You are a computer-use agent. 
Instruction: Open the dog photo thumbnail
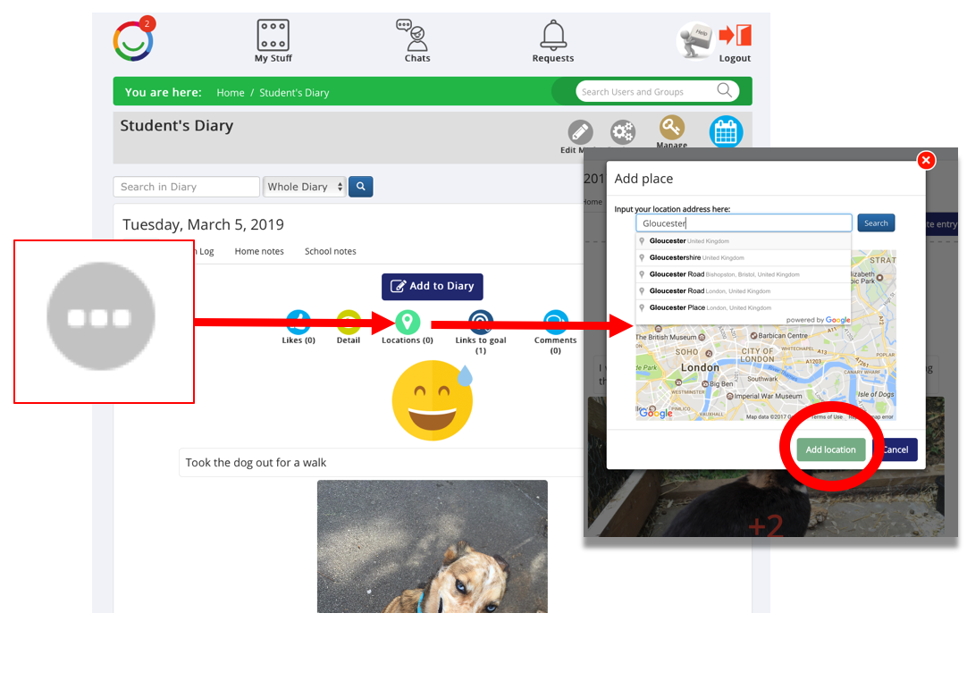pyautogui.click(x=433, y=547)
